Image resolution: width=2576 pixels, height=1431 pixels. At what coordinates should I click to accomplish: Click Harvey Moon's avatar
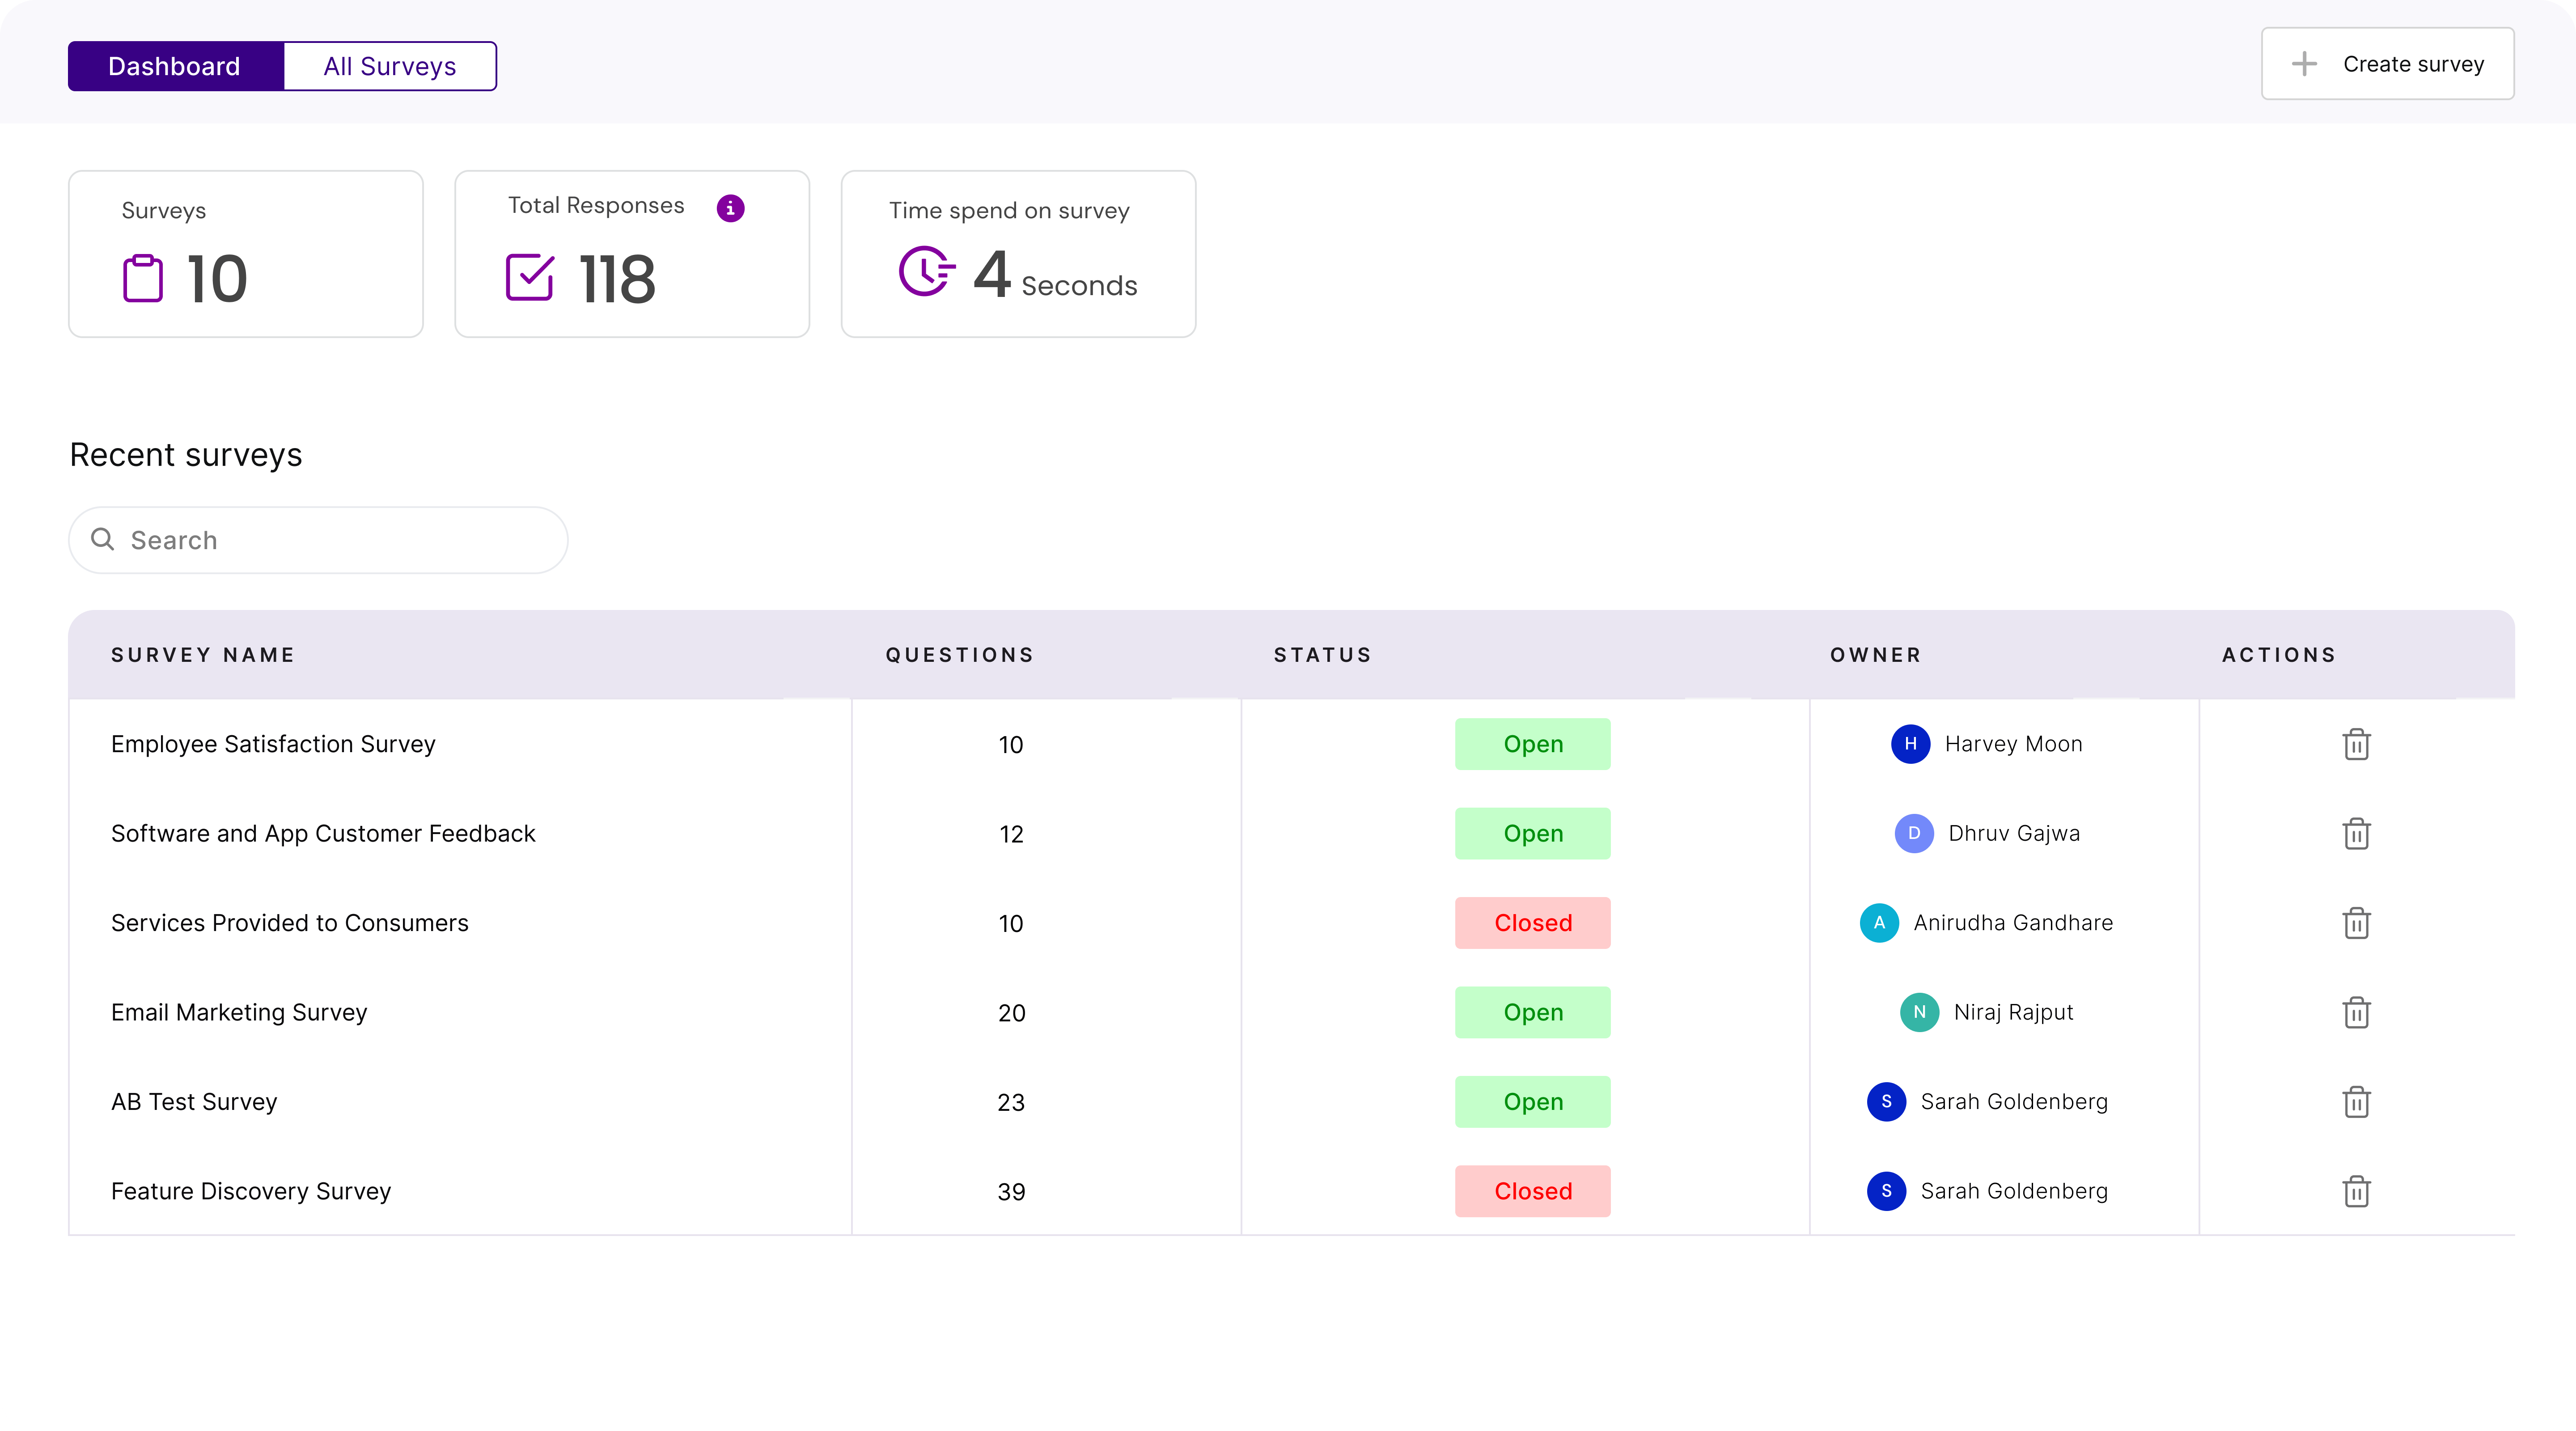coord(1910,744)
